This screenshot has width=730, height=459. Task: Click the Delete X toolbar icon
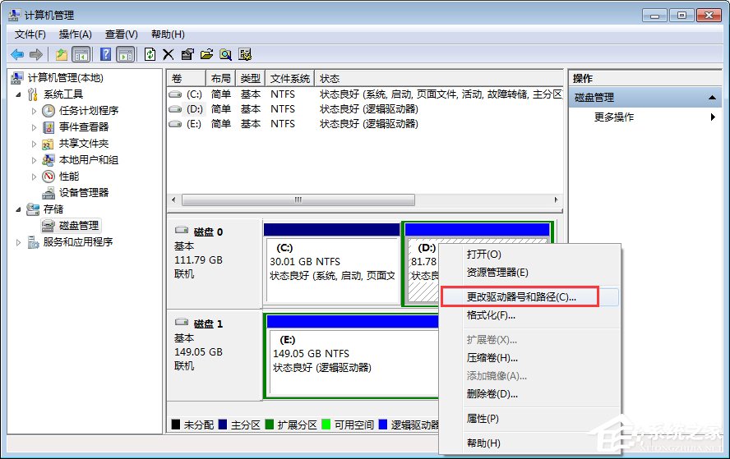point(168,55)
